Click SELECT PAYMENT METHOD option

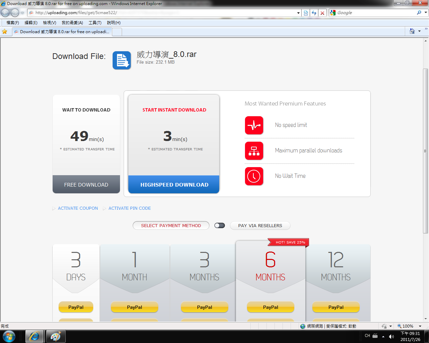click(171, 225)
